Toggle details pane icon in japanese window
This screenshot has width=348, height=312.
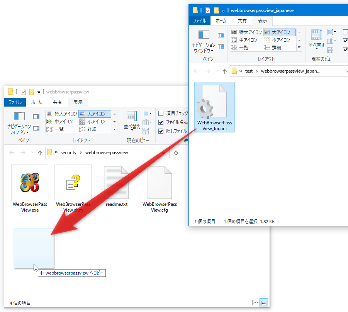221,47
